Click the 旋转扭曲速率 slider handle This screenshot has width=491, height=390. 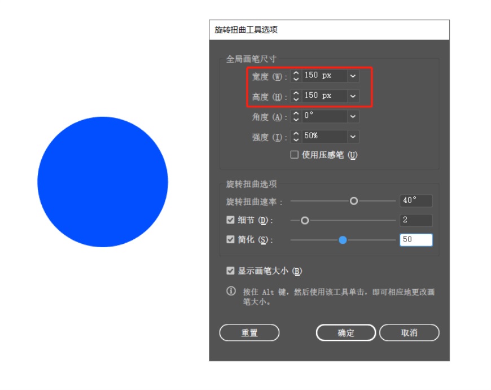(354, 200)
